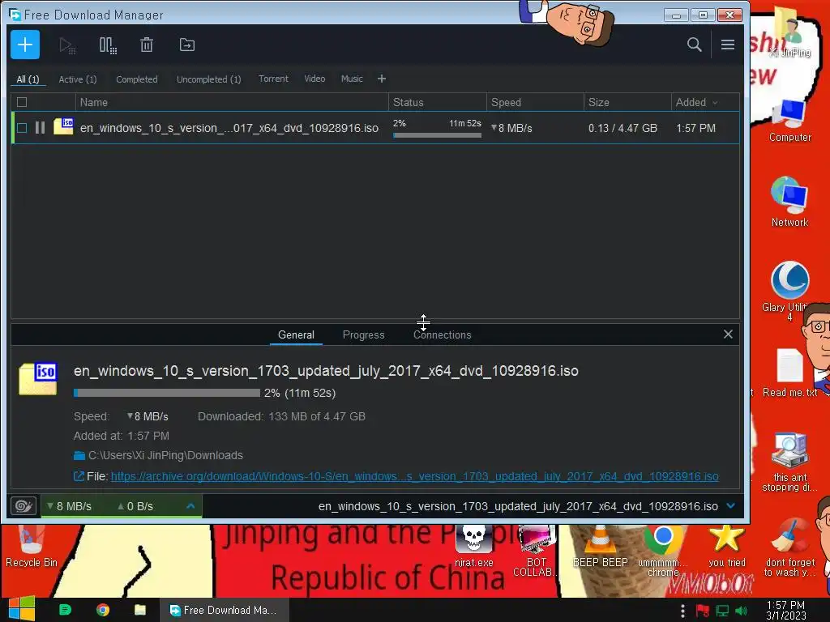This screenshot has width=830, height=622.
Task: Tick checkbox for the iso download row
Action: 22,127
